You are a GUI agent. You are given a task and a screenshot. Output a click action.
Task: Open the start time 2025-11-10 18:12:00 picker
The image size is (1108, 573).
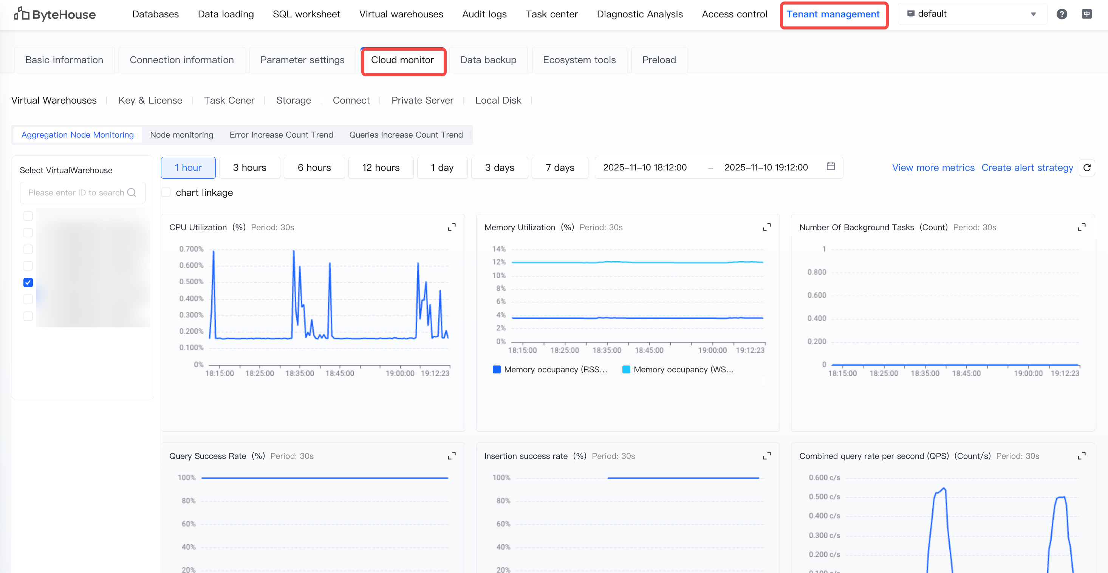coord(645,167)
